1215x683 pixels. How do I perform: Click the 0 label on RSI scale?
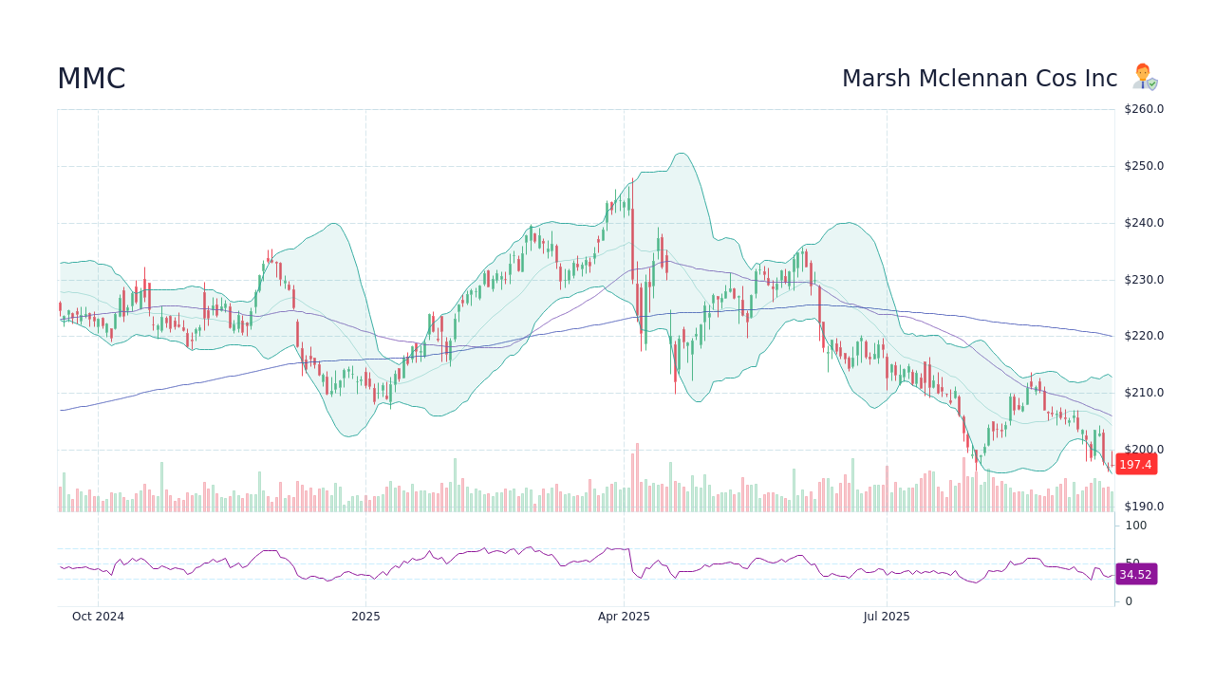(1128, 600)
